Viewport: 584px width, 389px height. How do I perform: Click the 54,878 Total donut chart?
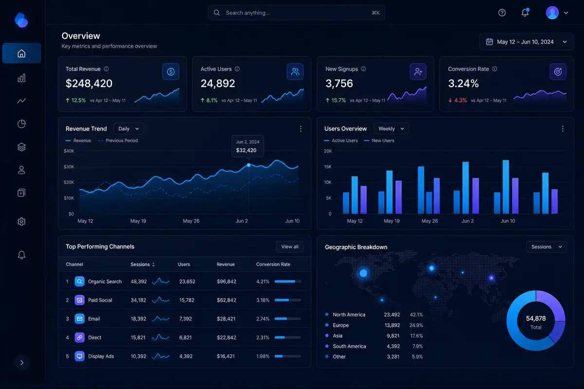coord(536,322)
